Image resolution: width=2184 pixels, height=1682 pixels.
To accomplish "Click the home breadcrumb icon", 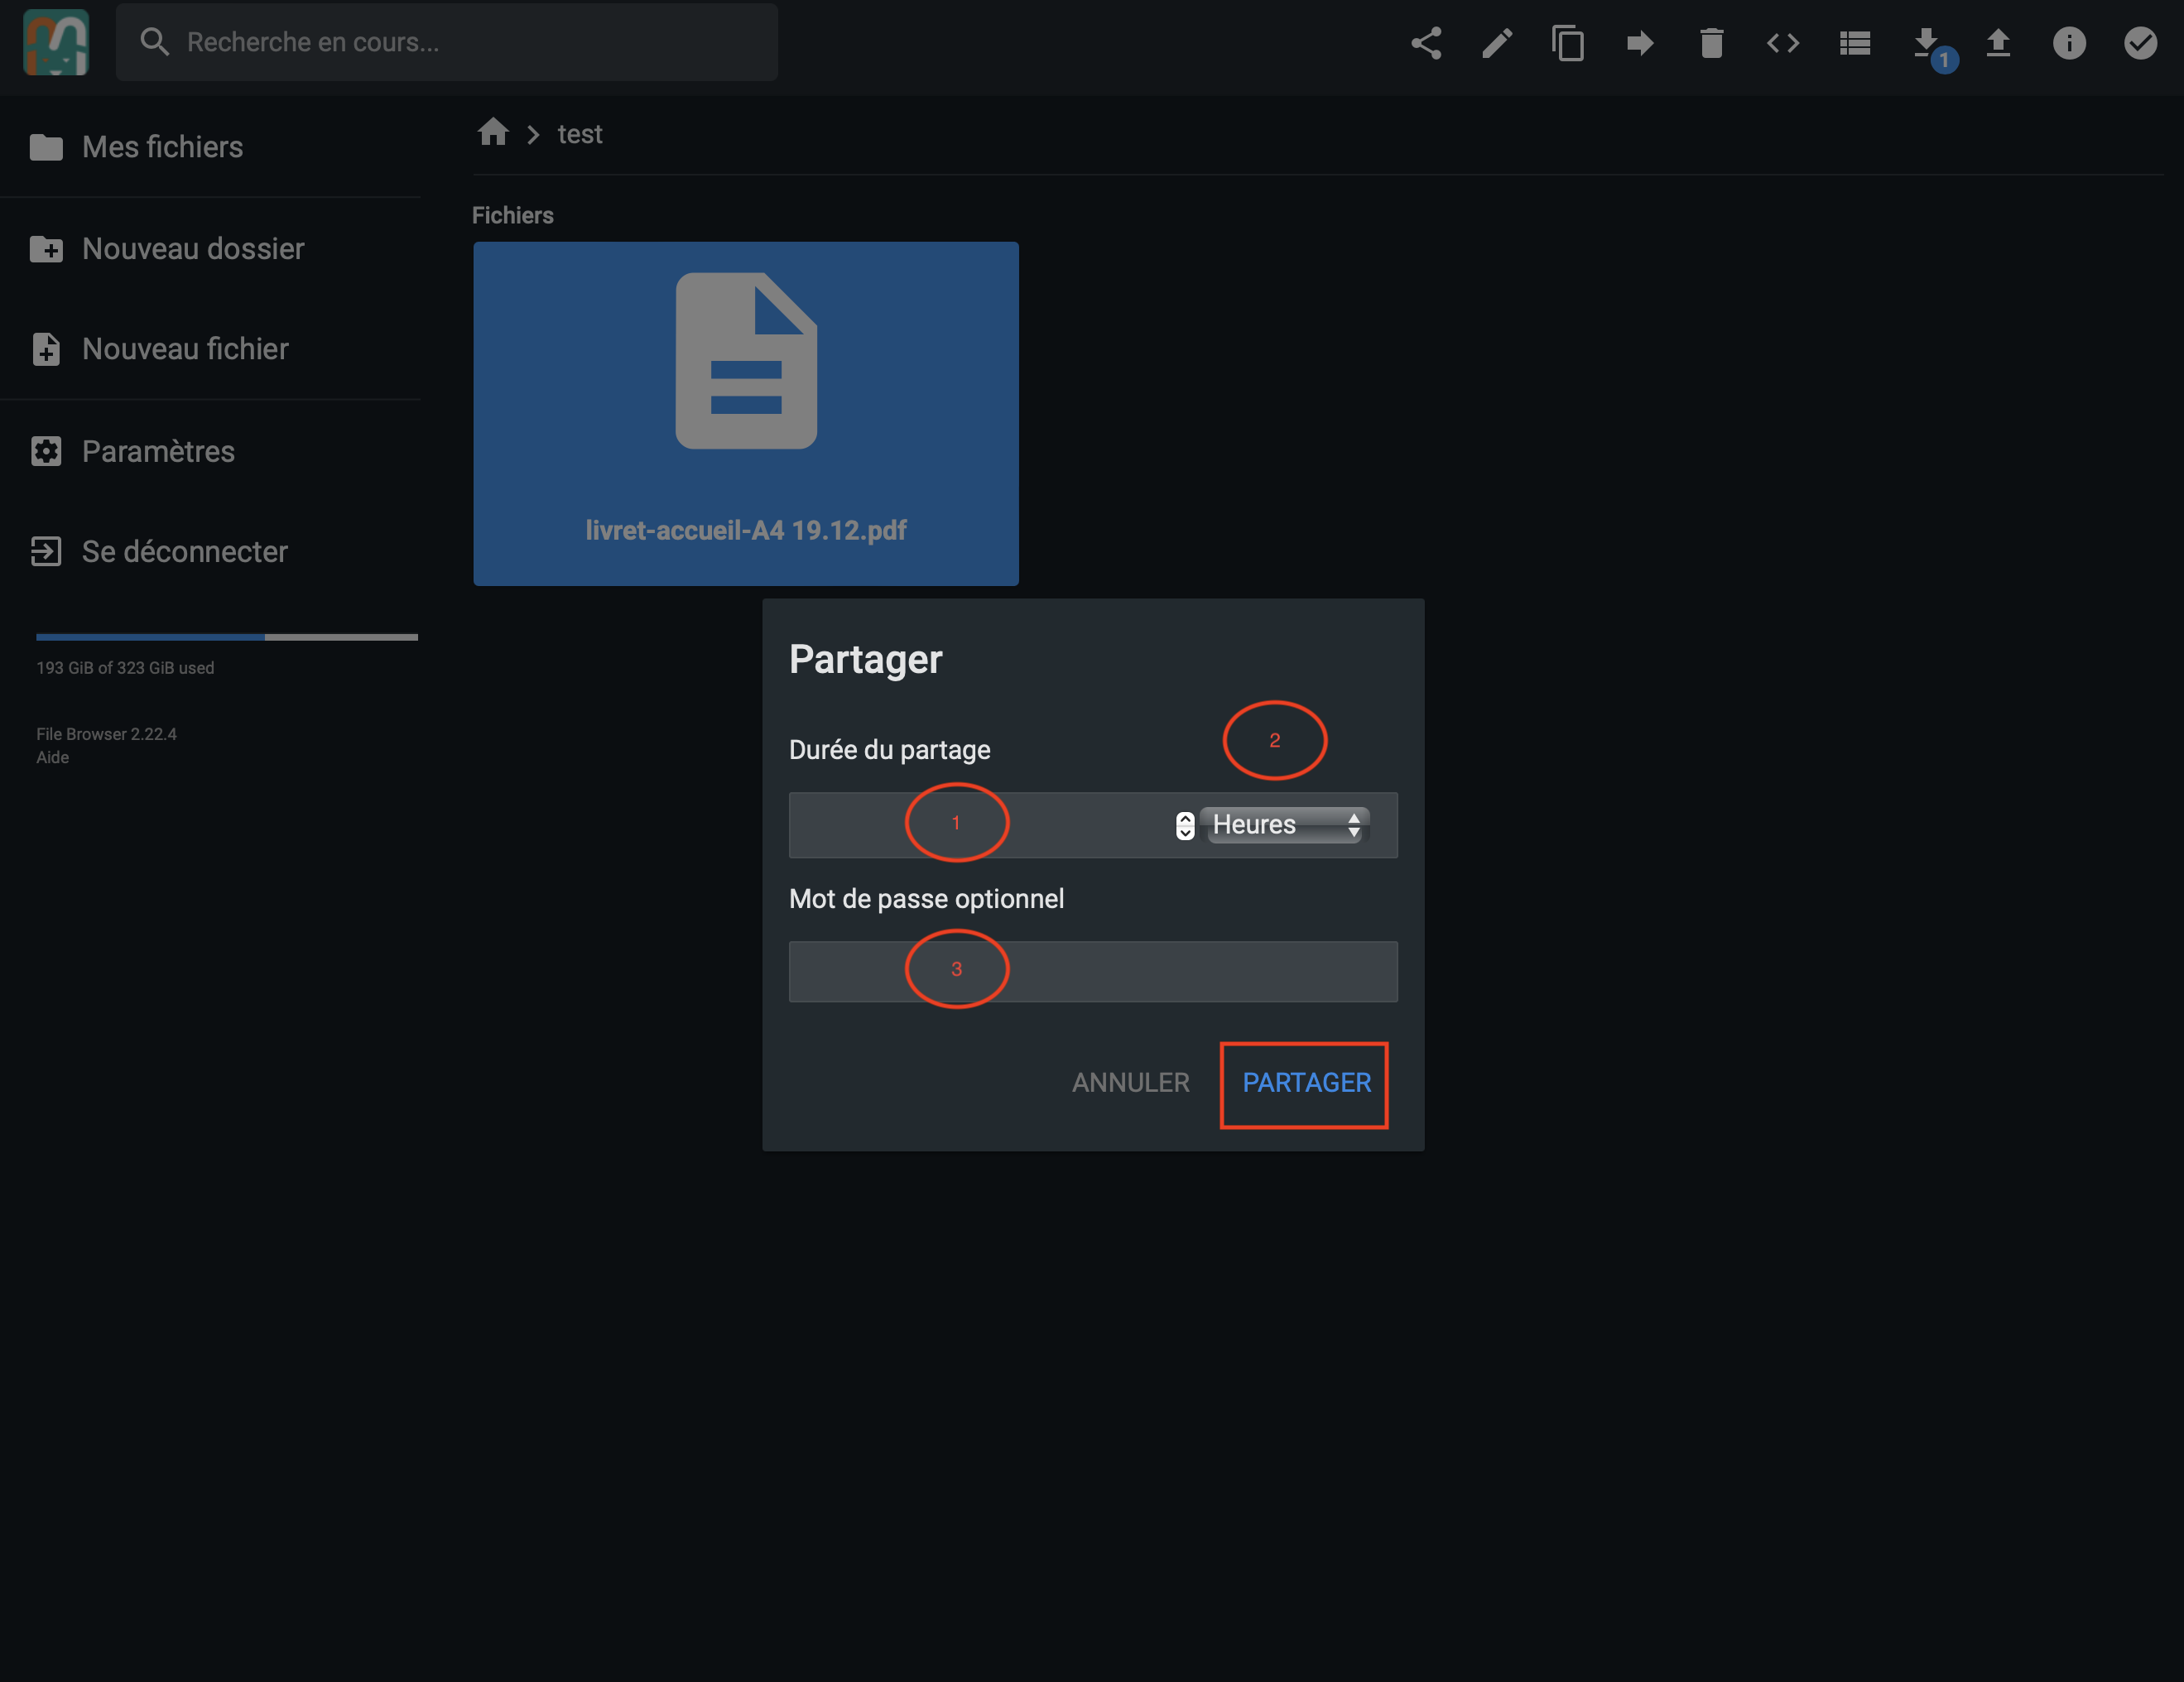I will pos(493,133).
